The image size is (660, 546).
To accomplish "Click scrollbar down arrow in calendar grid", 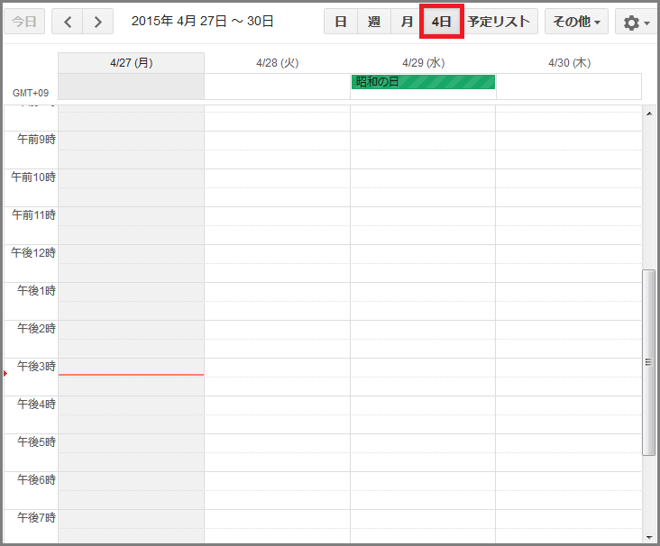I will pos(649,537).
